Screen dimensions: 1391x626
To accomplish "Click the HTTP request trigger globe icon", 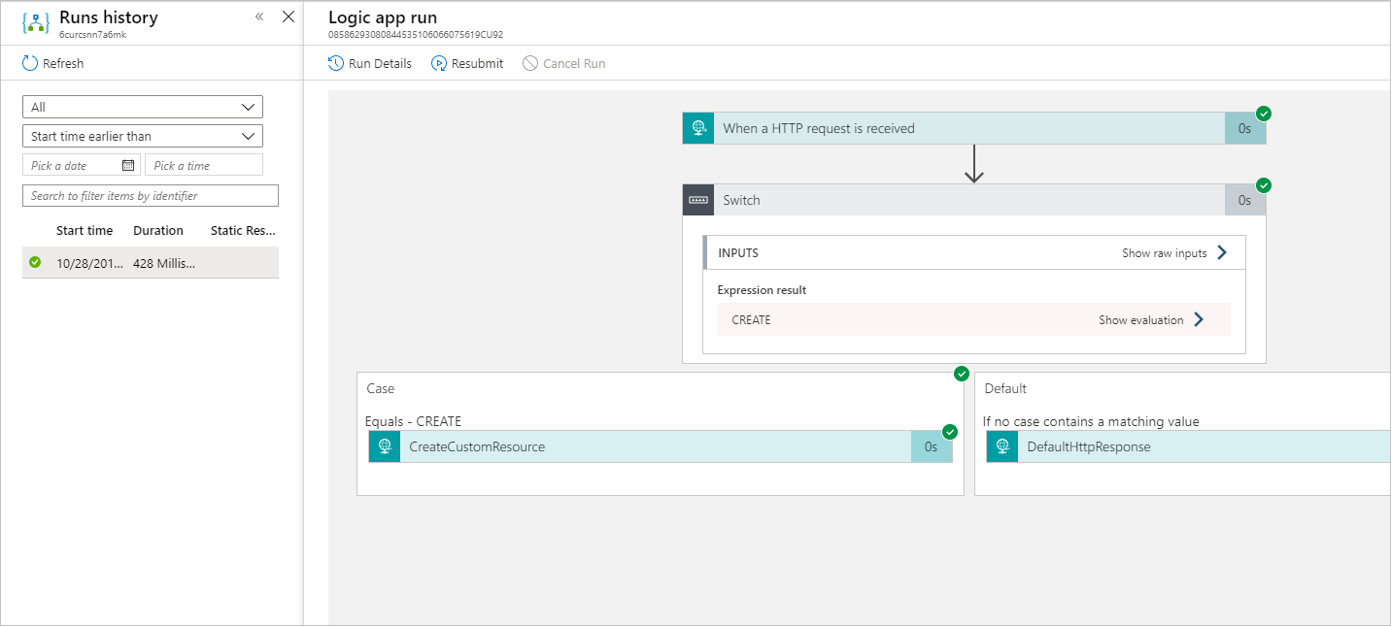I will tap(698, 128).
